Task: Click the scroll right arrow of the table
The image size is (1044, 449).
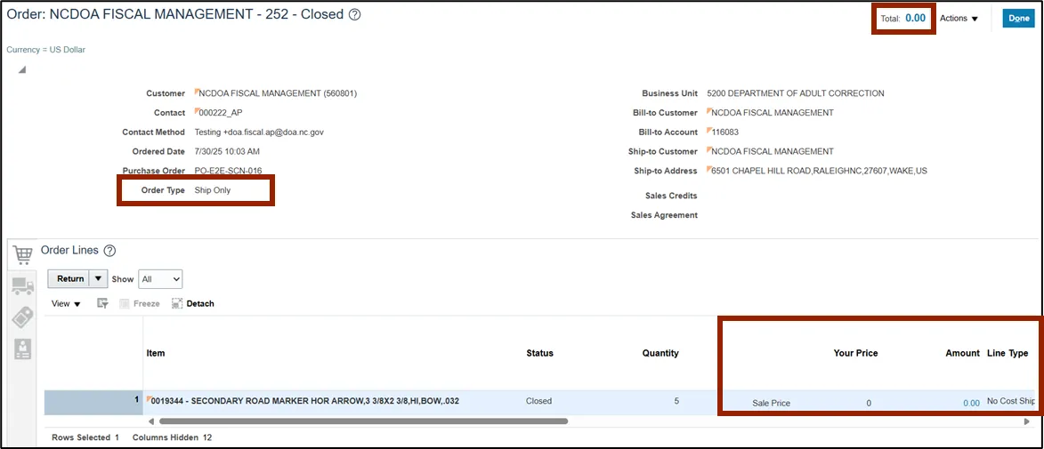Action: tap(1027, 421)
